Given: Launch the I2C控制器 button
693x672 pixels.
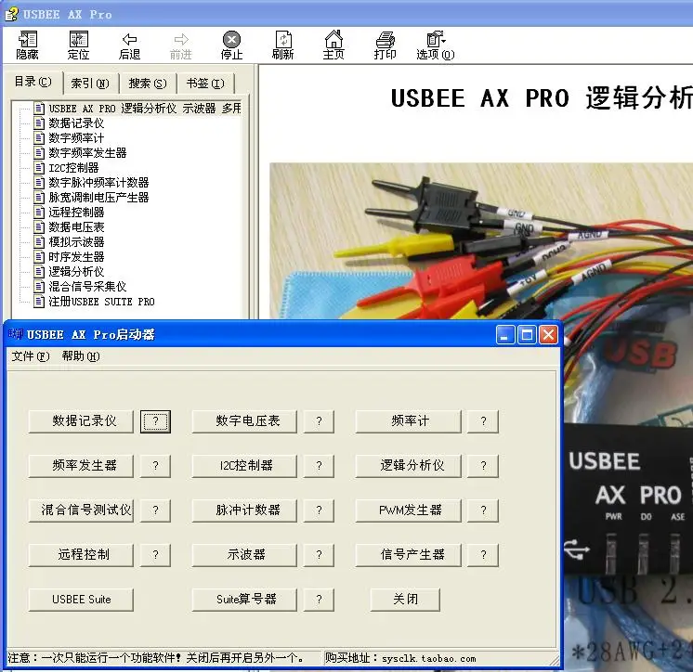Looking at the screenshot, I should 244,466.
